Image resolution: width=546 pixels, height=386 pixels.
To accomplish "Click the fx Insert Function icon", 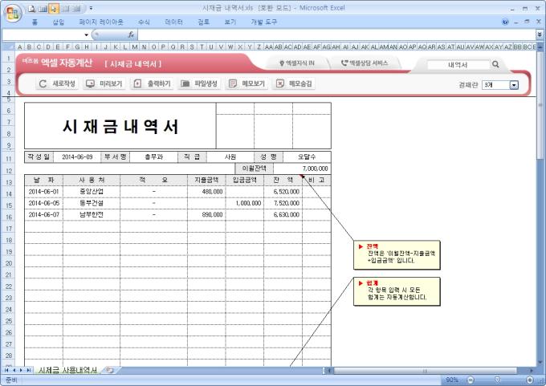I will click(x=131, y=35).
